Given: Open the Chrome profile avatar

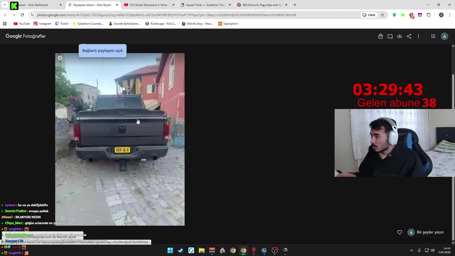Looking at the screenshot, I should click(441, 15).
